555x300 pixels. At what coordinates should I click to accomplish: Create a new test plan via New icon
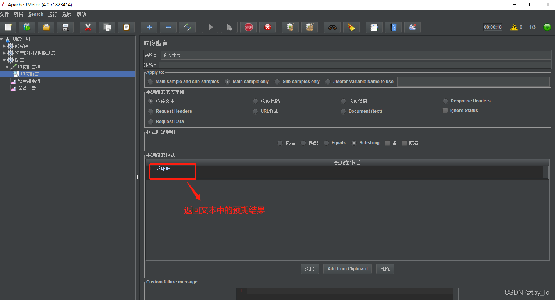(8, 27)
